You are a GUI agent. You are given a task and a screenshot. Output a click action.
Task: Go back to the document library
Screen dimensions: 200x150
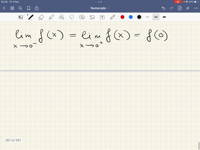[x=4, y=8]
